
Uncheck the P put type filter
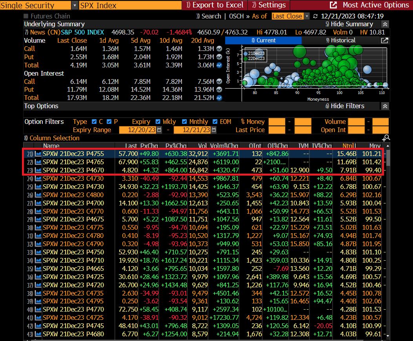109,122
